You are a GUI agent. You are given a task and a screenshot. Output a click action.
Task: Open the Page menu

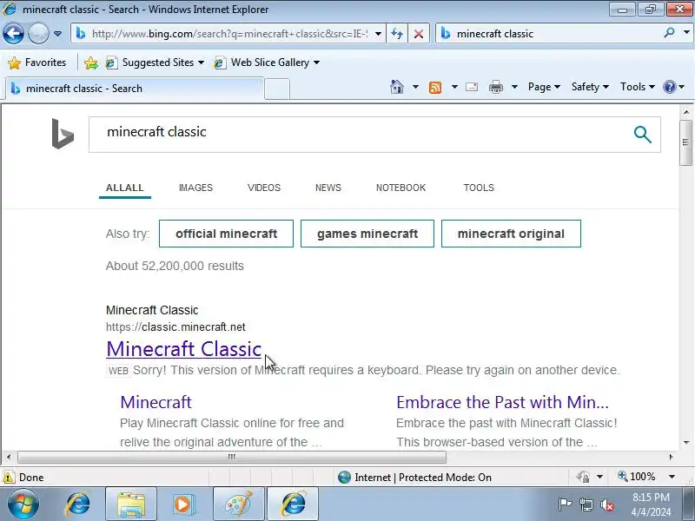point(544,87)
